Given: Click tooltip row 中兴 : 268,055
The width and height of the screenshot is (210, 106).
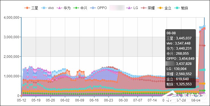Looking at the screenshot, I should coord(178,54).
